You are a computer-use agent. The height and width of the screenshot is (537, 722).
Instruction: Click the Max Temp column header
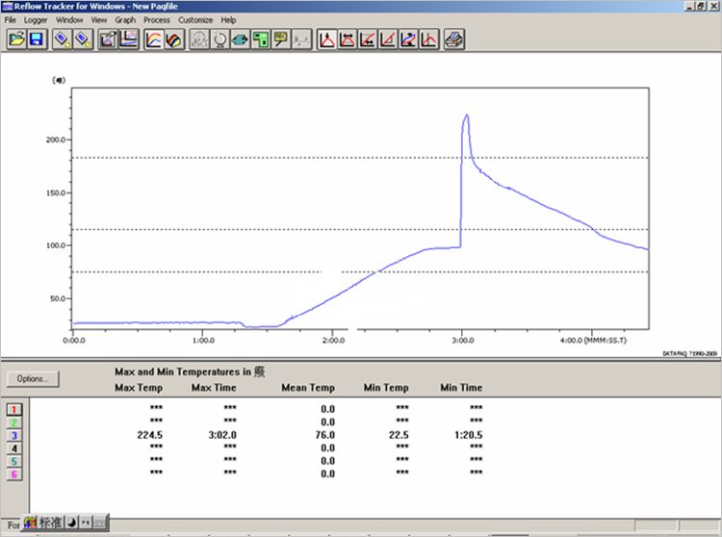tap(139, 388)
